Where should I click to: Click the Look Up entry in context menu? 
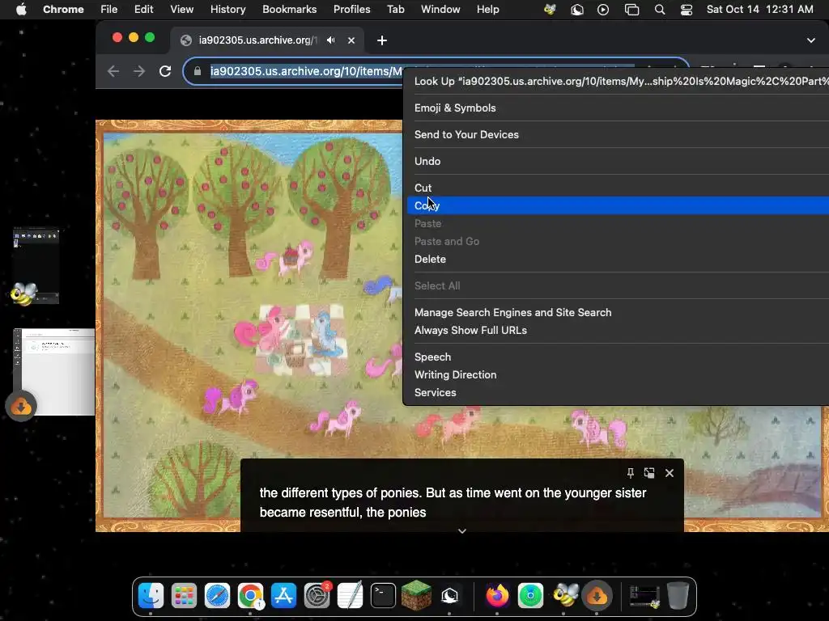[618, 81]
